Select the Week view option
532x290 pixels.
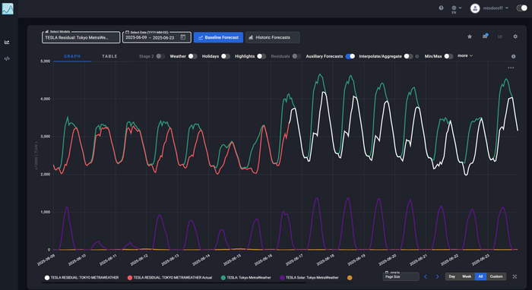(467, 277)
